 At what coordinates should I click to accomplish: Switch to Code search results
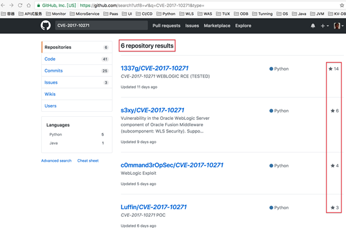pyautogui.click(x=77, y=59)
